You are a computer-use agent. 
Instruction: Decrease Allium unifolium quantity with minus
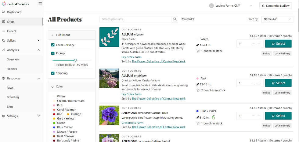(x=254, y=83)
